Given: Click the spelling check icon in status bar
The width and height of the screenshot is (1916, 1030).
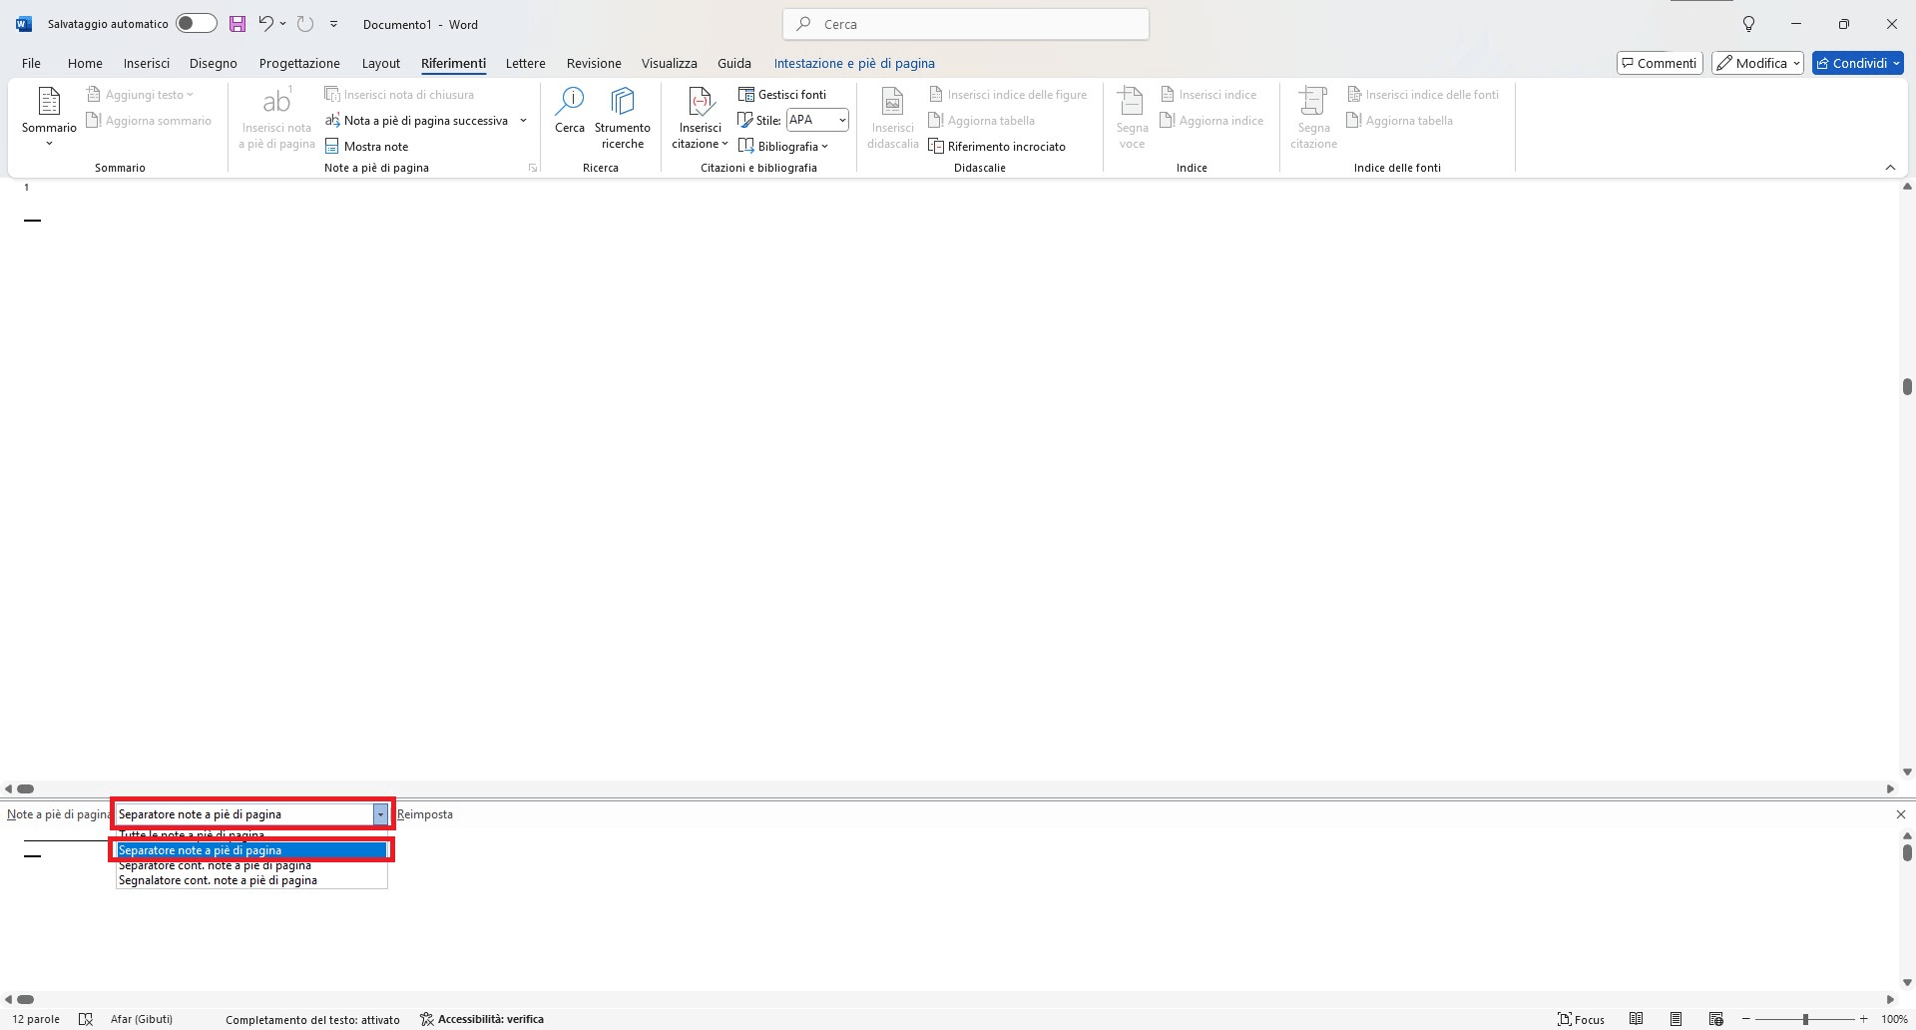Looking at the screenshot, I should (x=86, y=1019).
